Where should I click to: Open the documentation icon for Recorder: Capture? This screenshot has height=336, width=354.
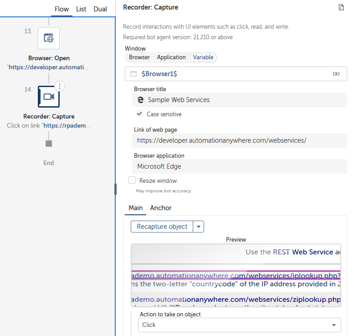341,7
